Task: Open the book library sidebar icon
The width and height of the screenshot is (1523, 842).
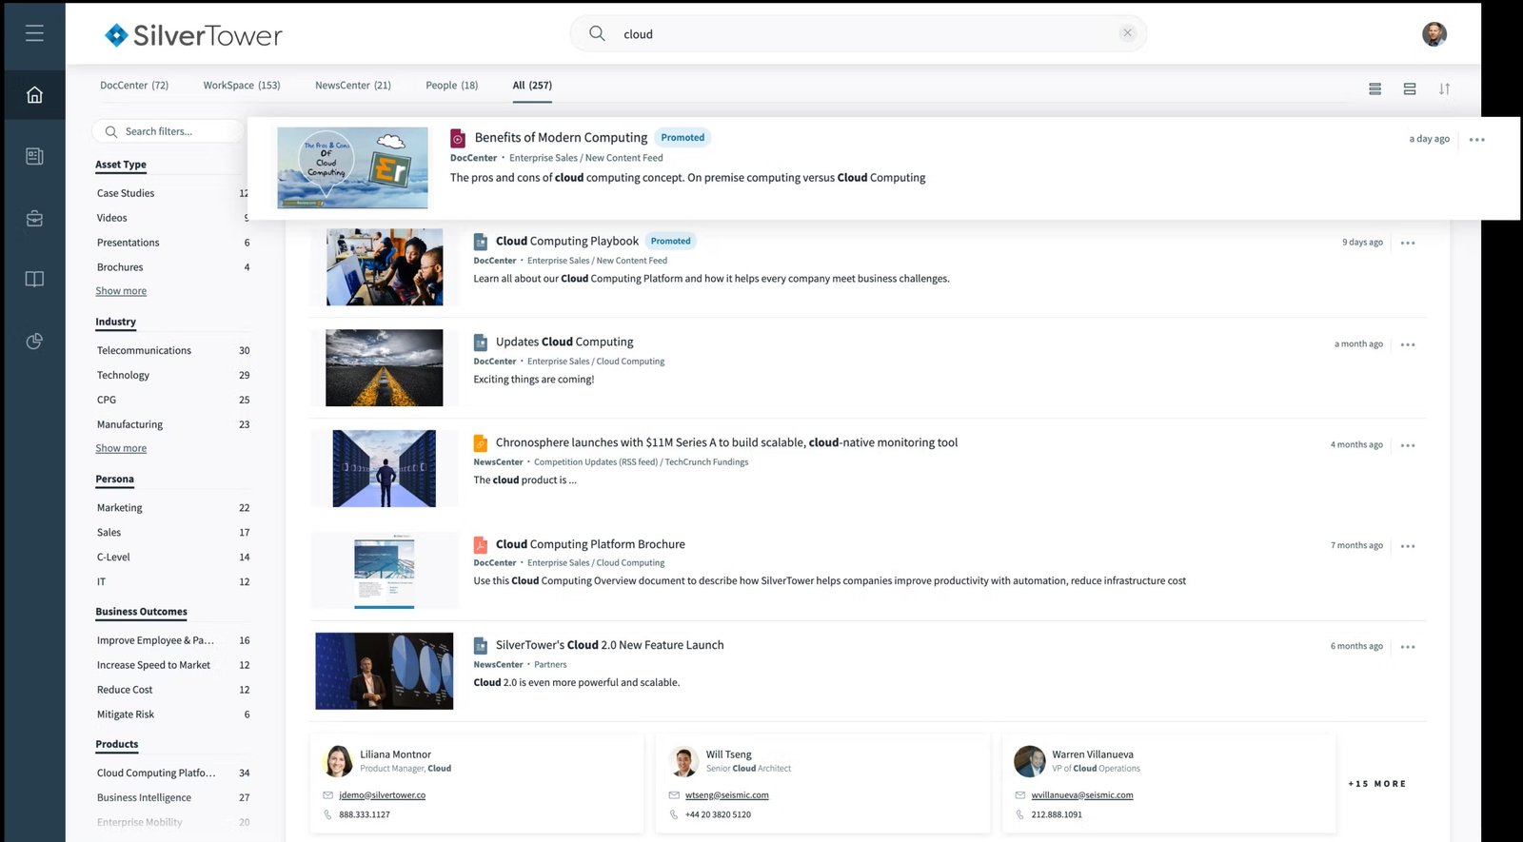Action: (x=34, y=279)
